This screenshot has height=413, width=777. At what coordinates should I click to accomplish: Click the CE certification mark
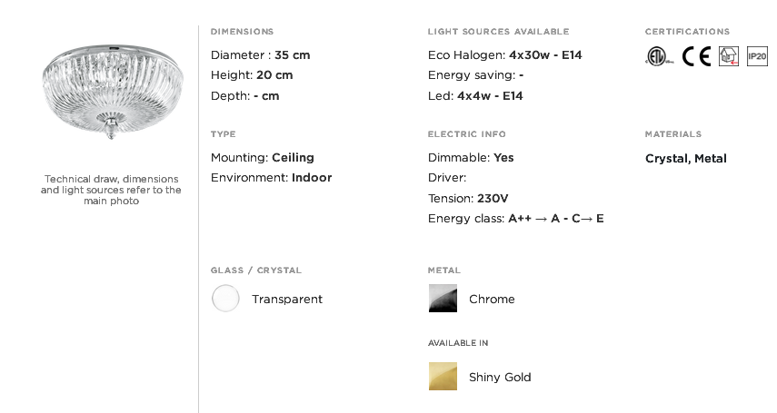(x=696, y=56)
